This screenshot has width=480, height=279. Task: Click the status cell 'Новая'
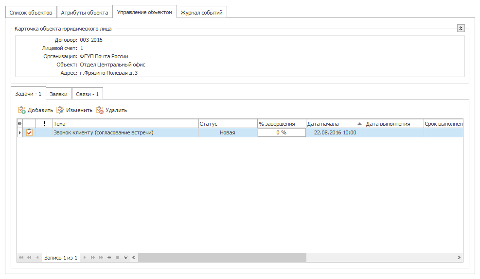228,132
